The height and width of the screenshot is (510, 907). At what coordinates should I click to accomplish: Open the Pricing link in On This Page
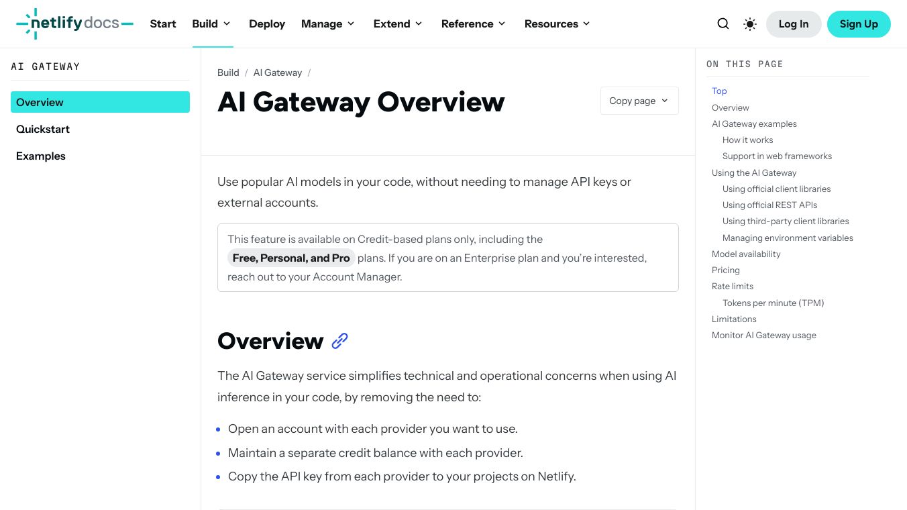tap(725, 270)
